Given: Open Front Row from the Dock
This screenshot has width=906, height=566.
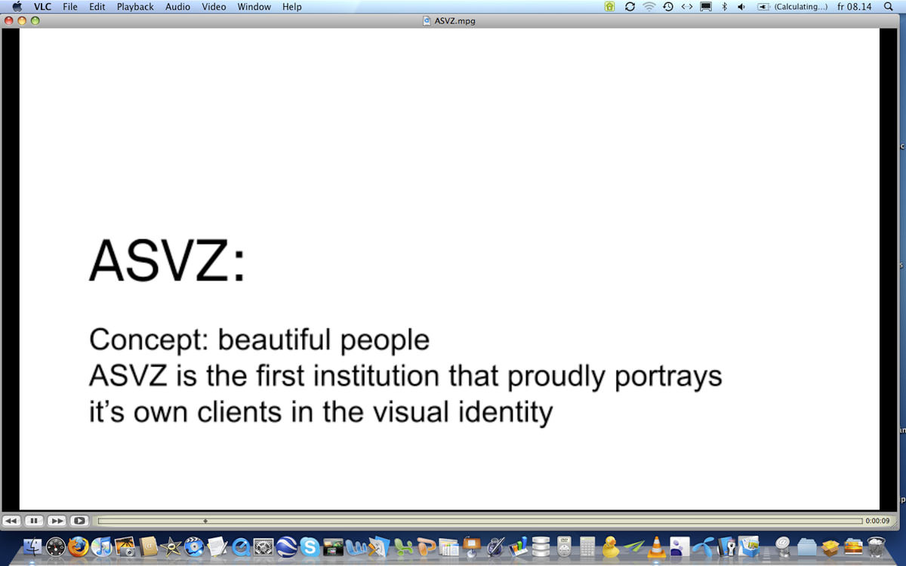Looking at the screenshot, I should click(x=333, y=546).
